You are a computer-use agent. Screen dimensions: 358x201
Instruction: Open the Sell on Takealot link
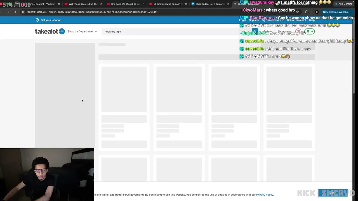(x=296, y=20)
